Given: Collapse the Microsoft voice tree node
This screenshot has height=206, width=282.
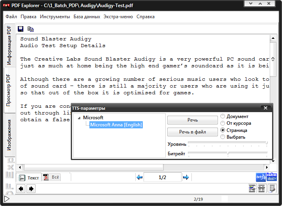Looking at the screenshot, I should tap(79, 118).
